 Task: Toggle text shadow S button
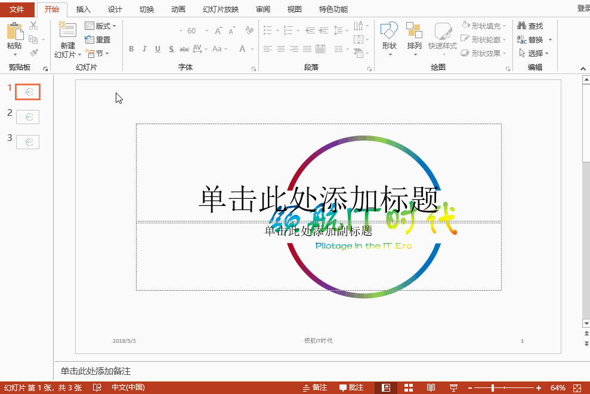[x=171, y=48]
